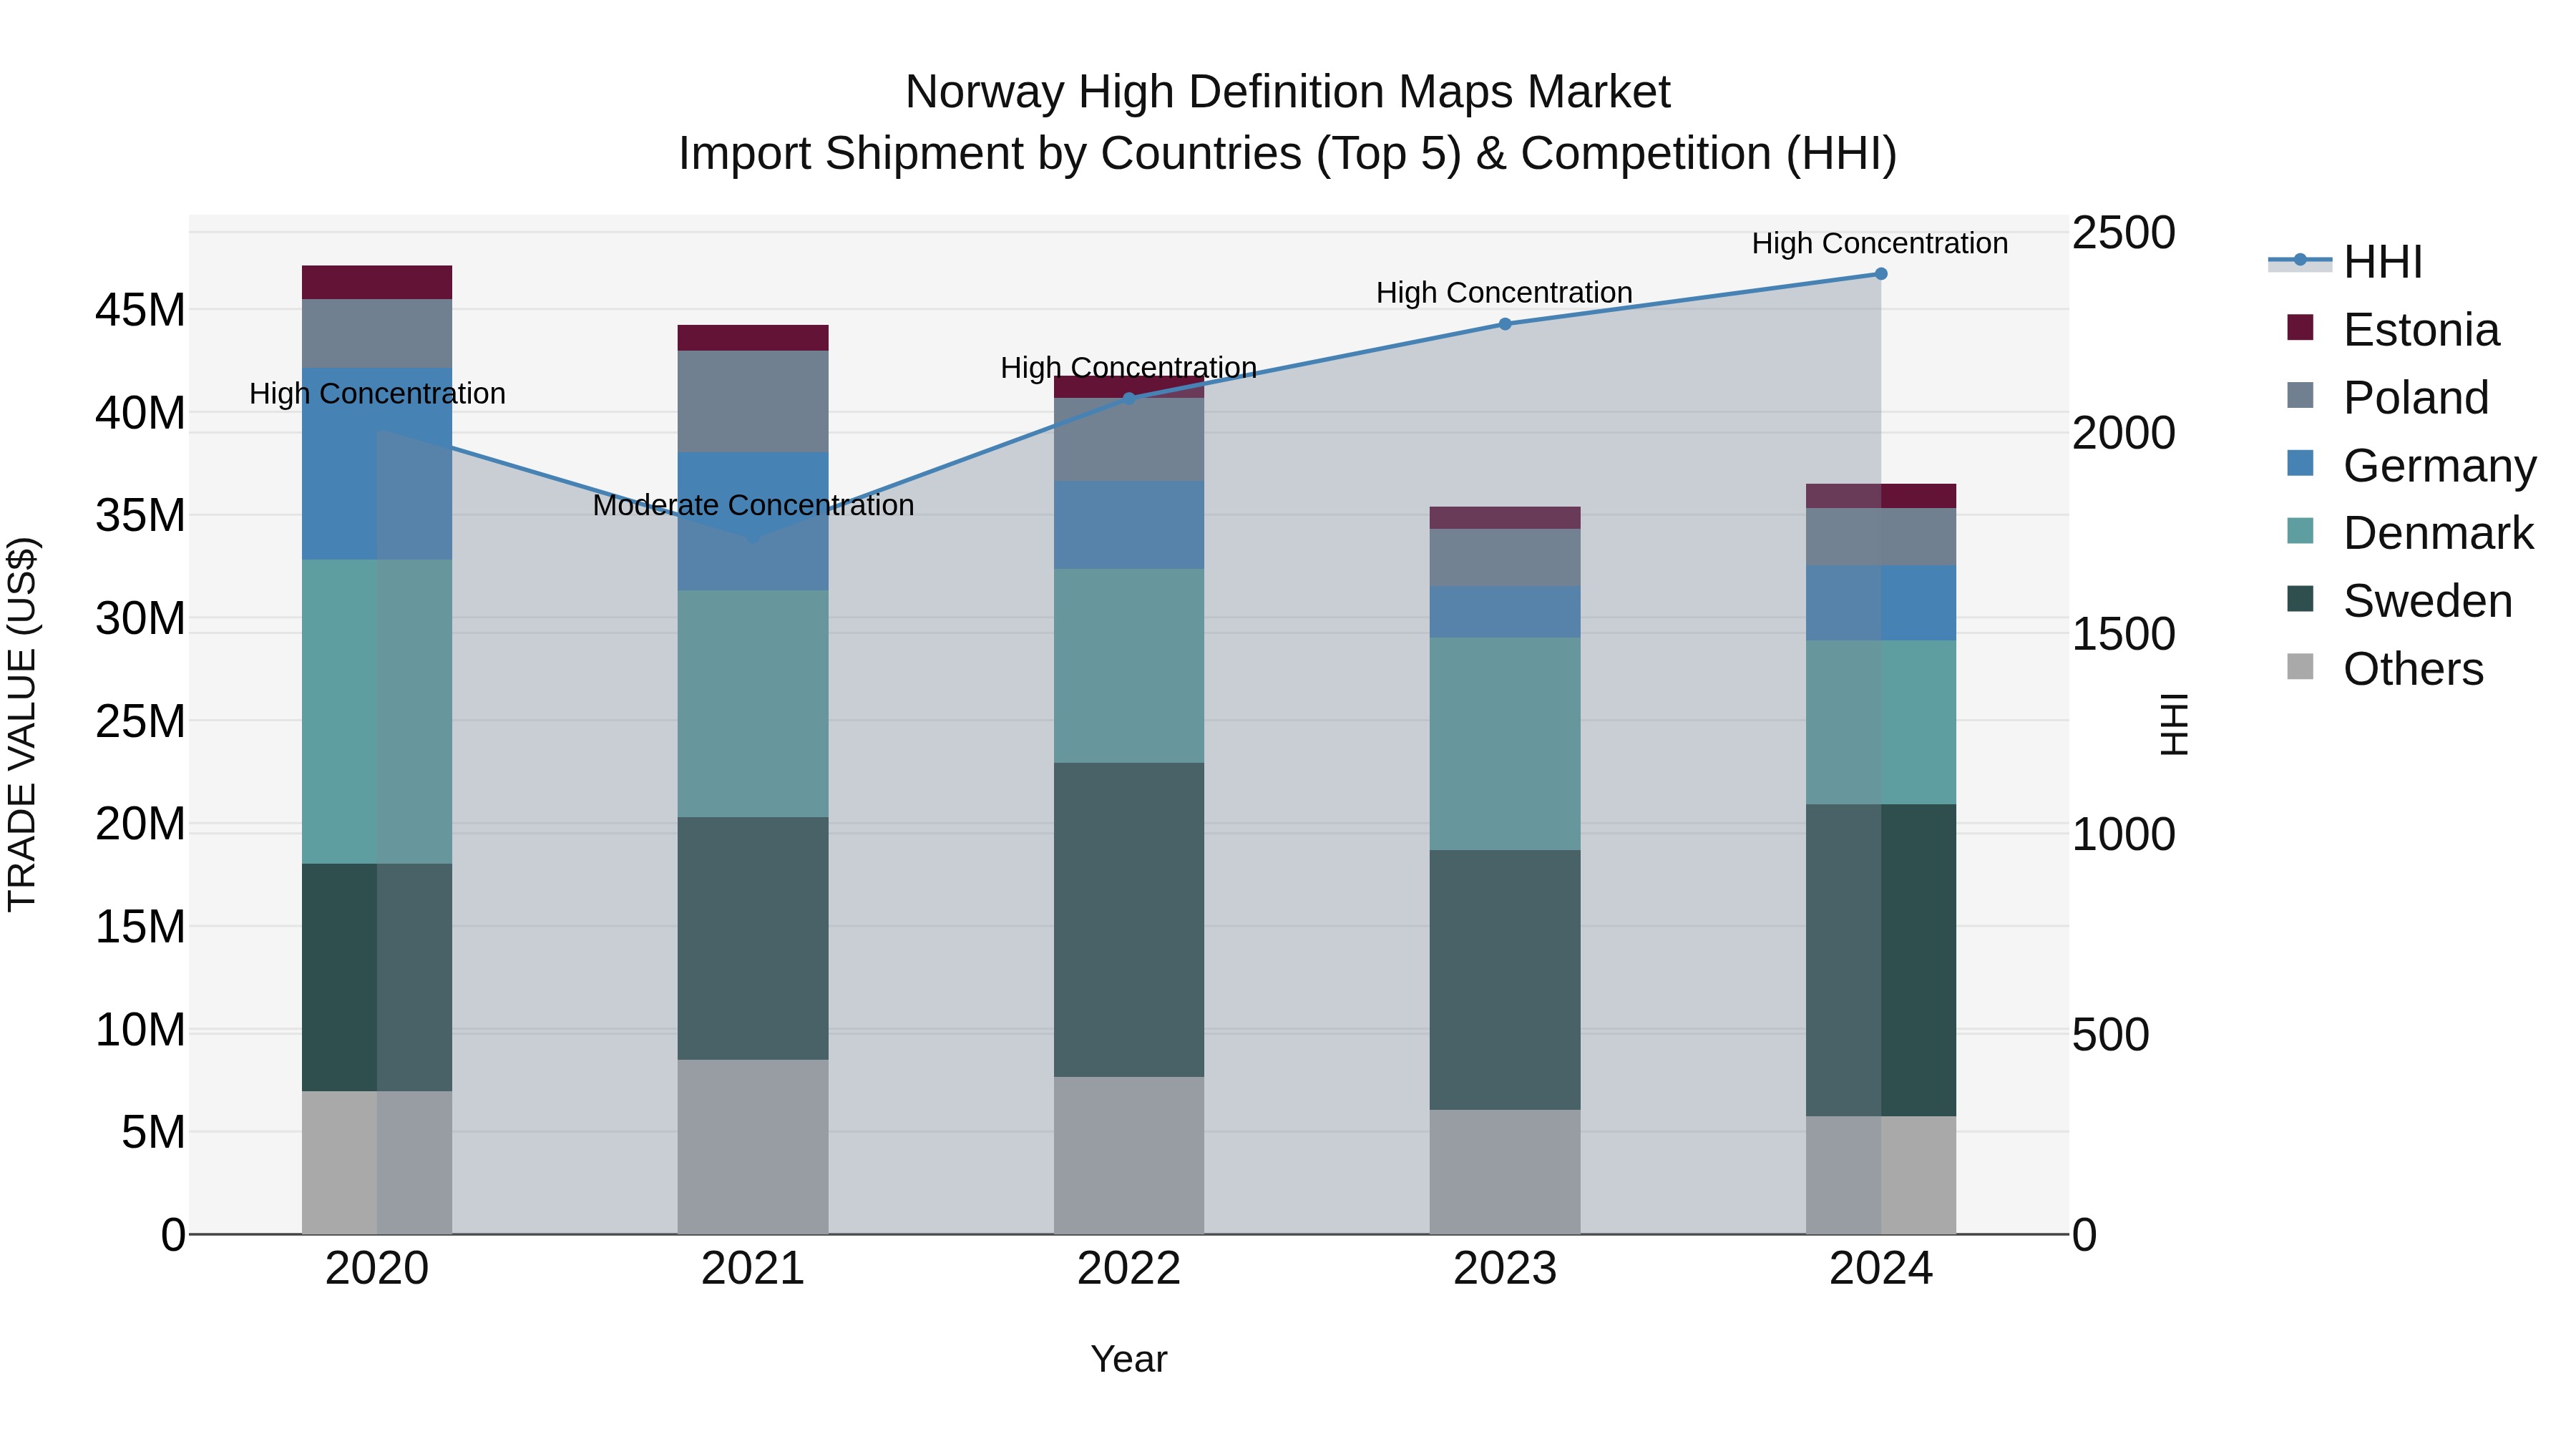Click the 2021 Sweden bar segment
This screenshot has width=2576, height=1449.
coord(753,938)
